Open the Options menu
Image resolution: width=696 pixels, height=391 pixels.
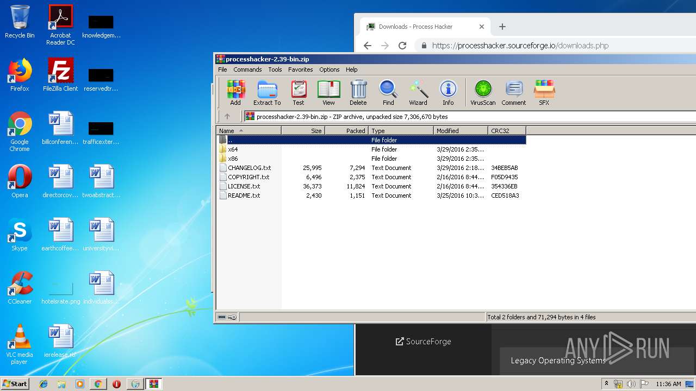329,70
